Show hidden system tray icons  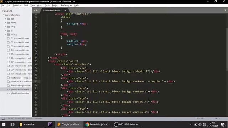191,124
